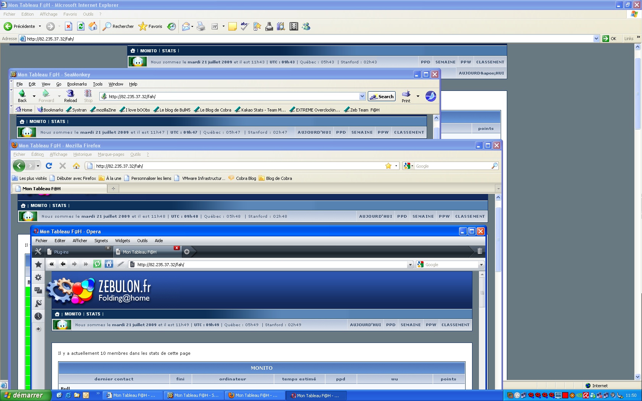The height and width of the screenshot is (401, 642).
Task: Open Opera closed tabs trash icon
Action: 480,251
